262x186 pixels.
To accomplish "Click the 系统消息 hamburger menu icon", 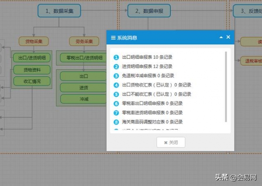I will tap(114, 38).
